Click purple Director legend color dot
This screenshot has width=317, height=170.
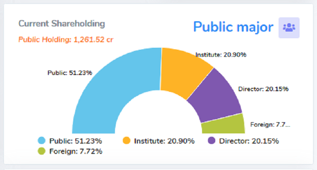pyautogui.click(x=212, y=140)
